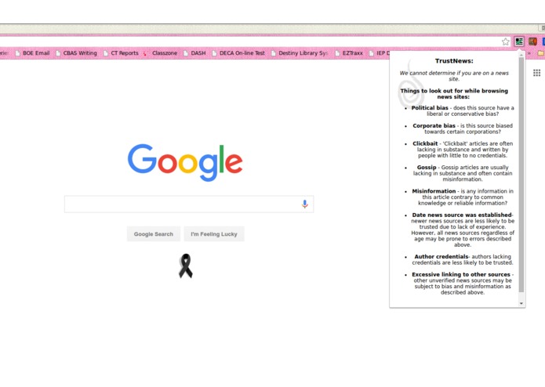Open the CBAS Writing bookmark

pos(76,53)
